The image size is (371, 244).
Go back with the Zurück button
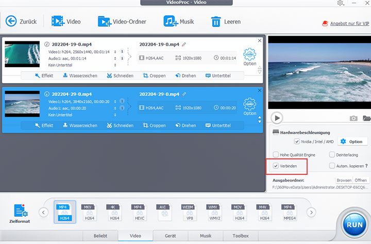coord(21,22)
